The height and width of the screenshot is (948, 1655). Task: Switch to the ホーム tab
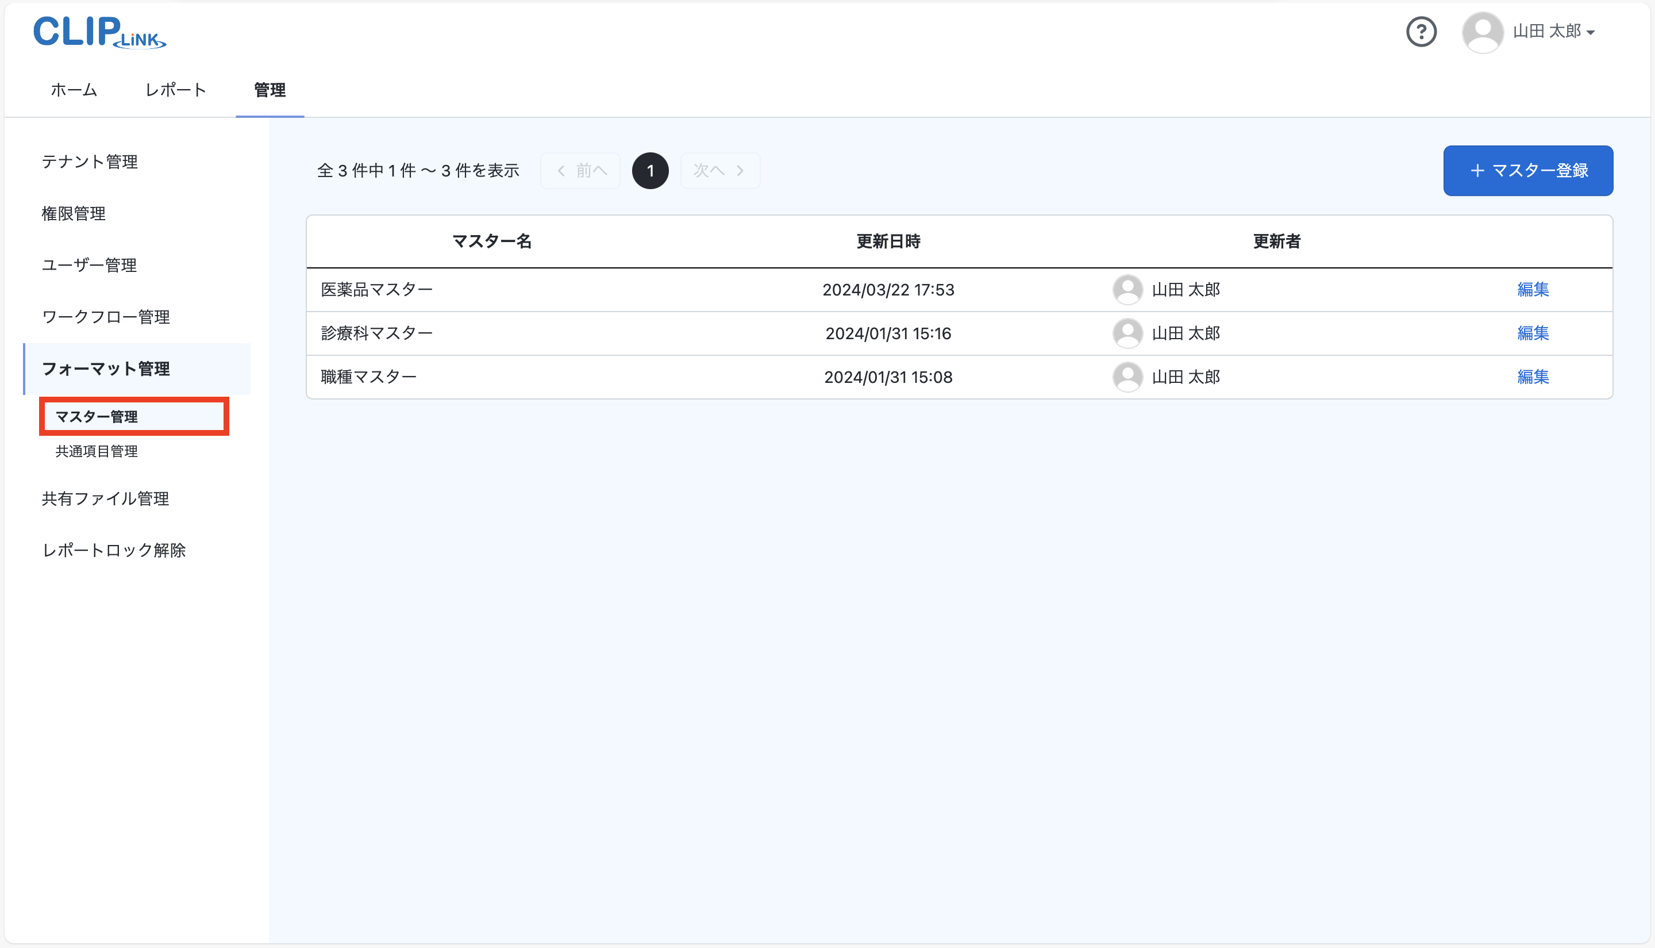click(x=73, y=90)
